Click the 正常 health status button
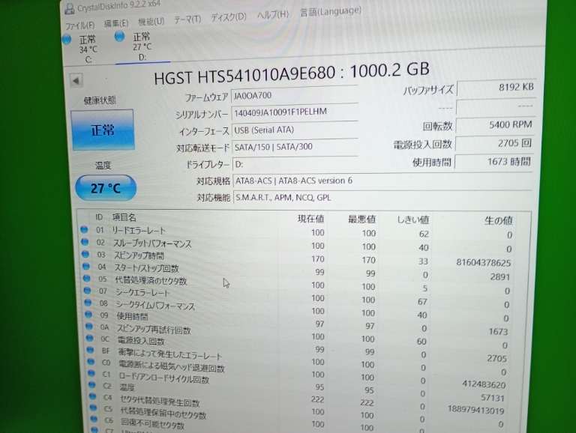Screen dimensions: 576x433 click(103, 130)
